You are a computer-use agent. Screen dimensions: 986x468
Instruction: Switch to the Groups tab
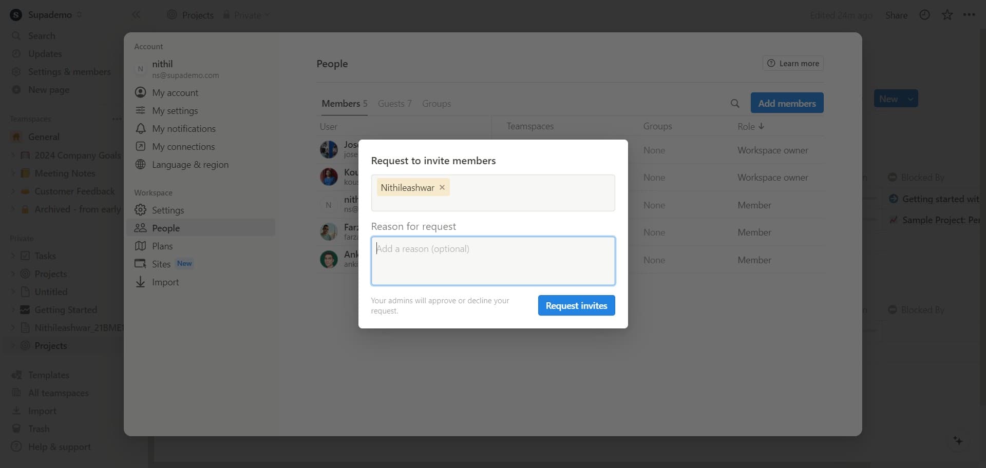pos(436,104)
